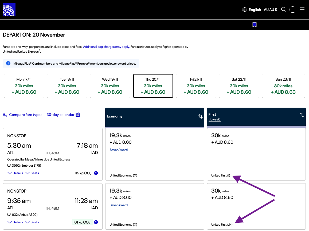Select the Sun 23/11 date tab
This screenshot has width=309, height=231.
[x=283, y=86]
